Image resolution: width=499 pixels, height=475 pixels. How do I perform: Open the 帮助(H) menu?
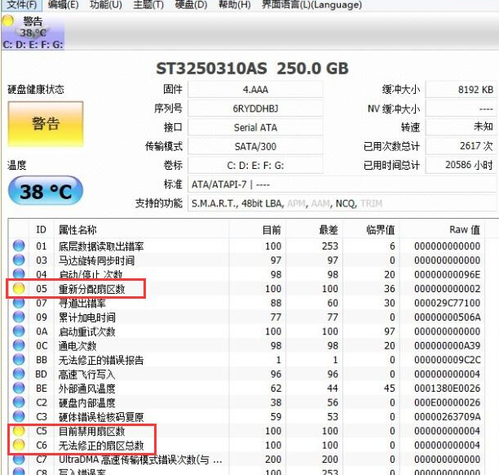point(235,4)
